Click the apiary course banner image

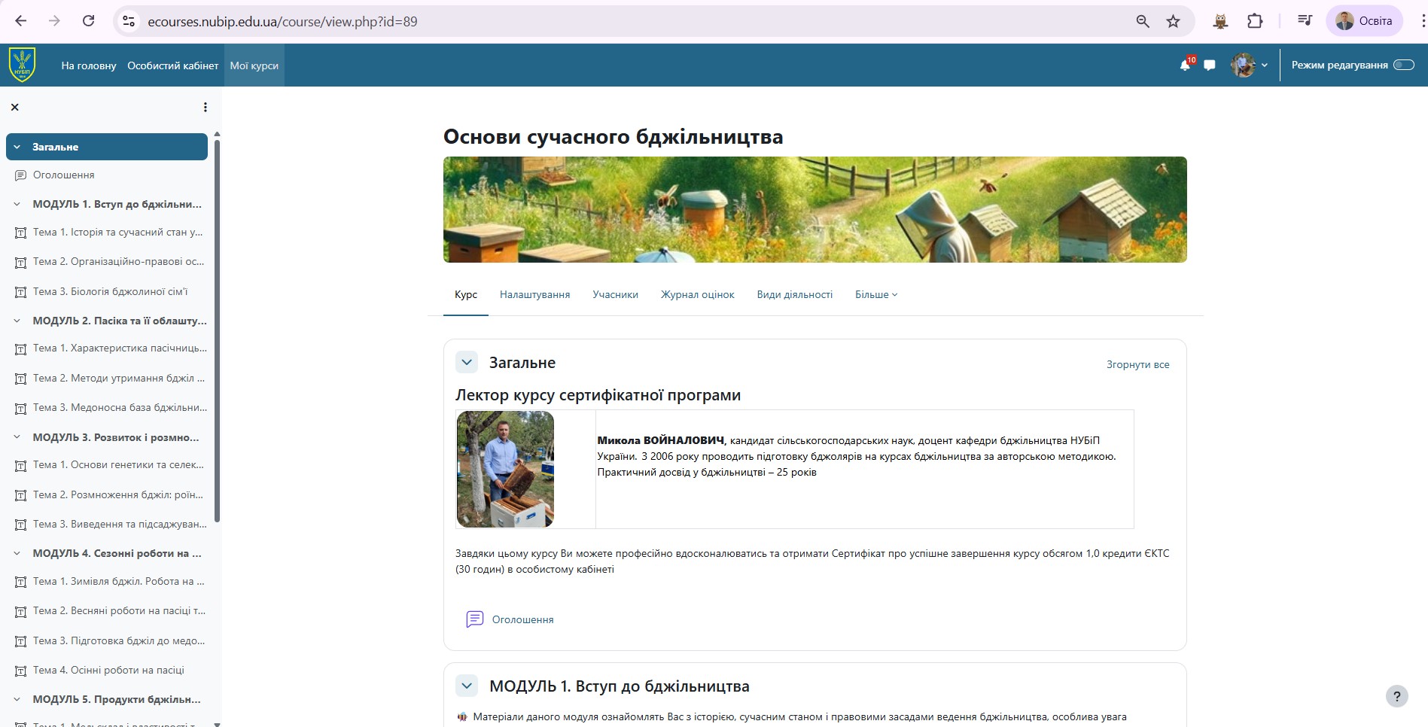(x=814, y=209)
